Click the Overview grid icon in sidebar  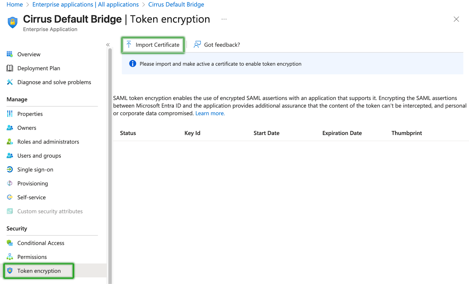(10, 54)
